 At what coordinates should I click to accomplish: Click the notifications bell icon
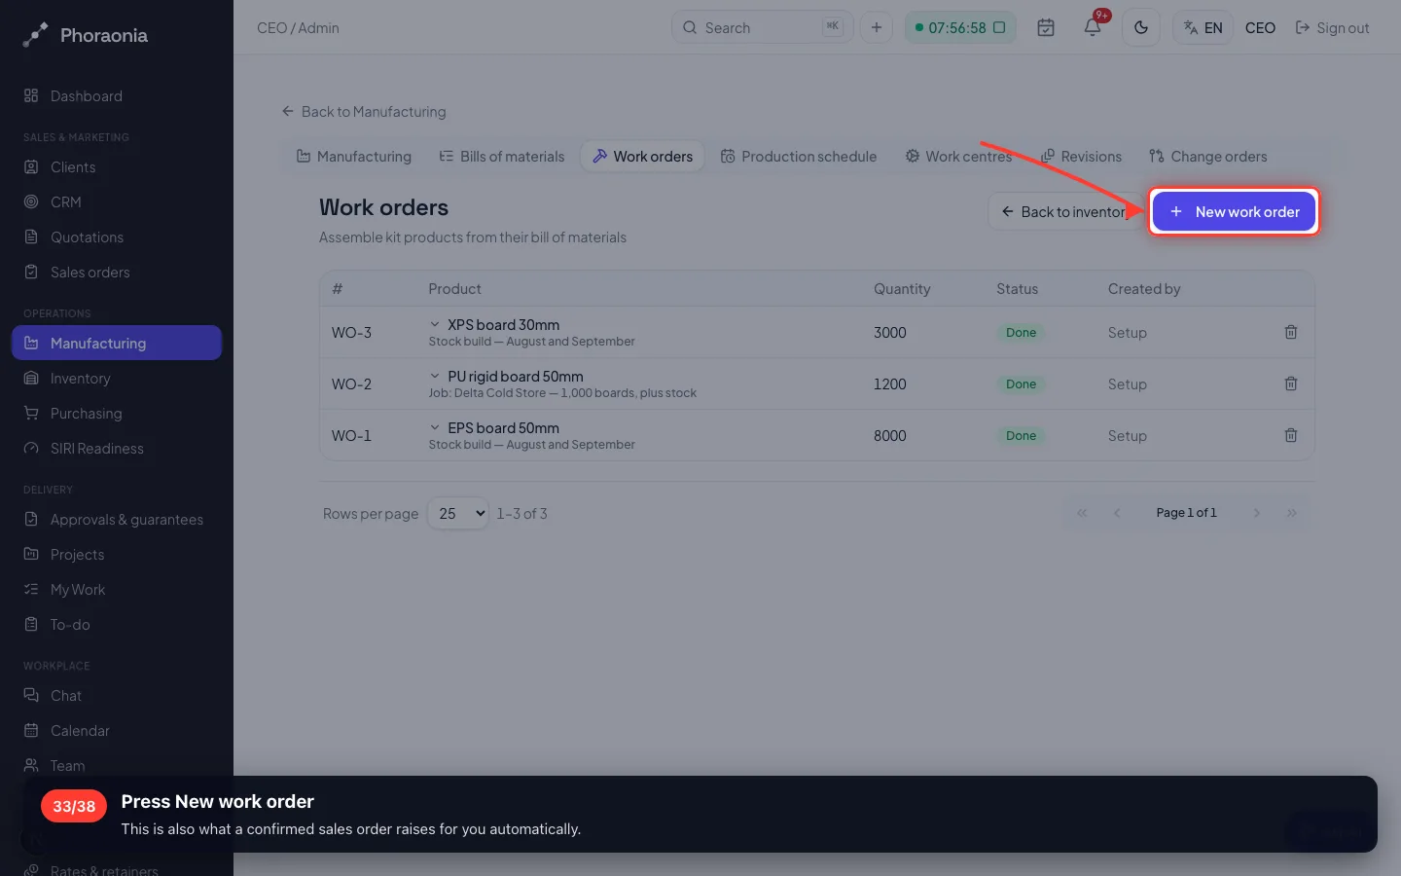tap(1093, 27)
